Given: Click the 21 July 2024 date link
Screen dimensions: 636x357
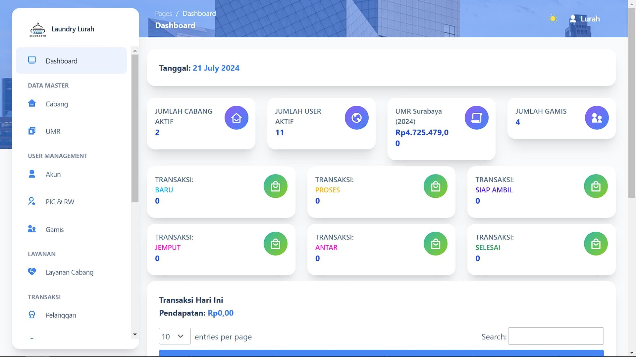Looking at the screenshot, I should (216, 68).
